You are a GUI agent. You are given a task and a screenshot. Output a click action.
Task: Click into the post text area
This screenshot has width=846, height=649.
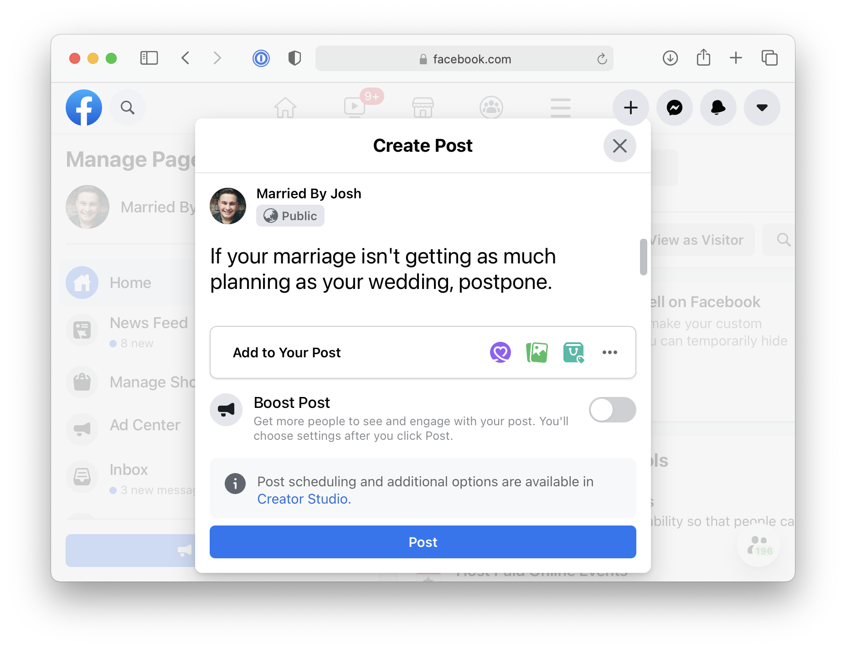(x=383, y=269)
